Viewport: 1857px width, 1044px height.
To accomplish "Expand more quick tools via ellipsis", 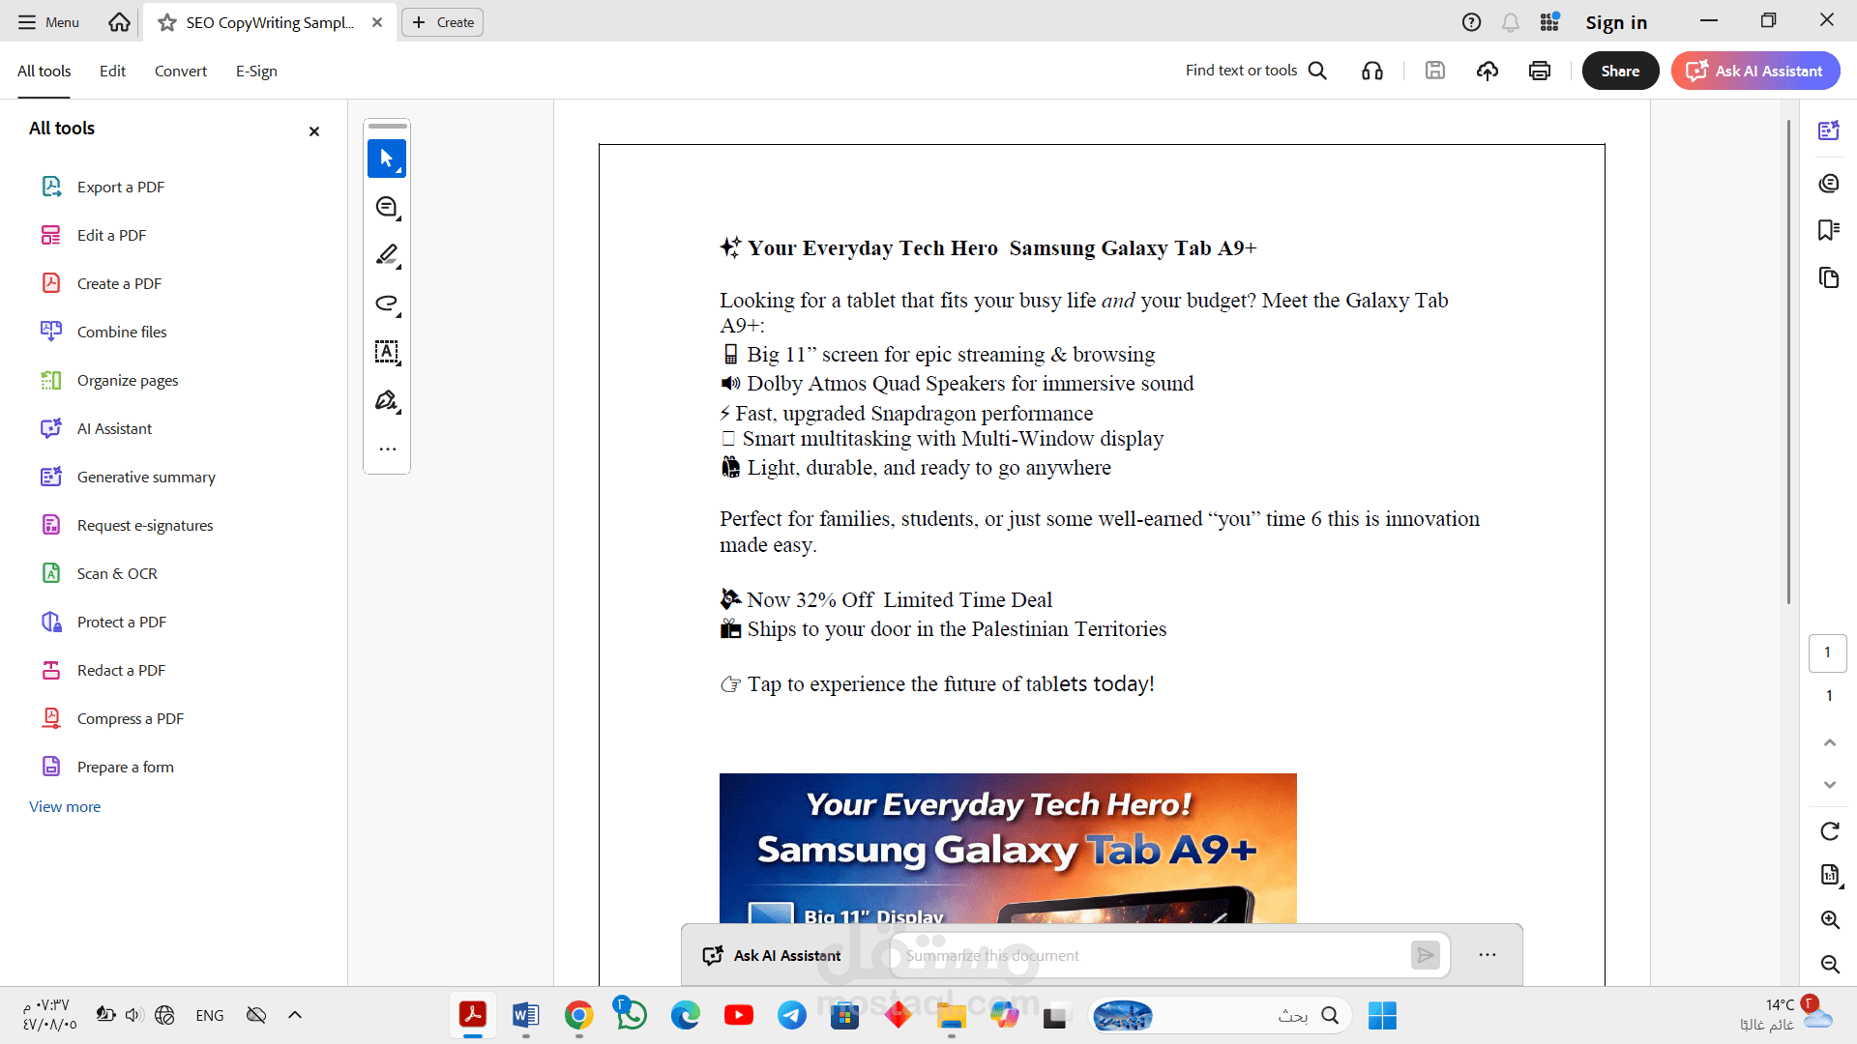I will 387,449.
